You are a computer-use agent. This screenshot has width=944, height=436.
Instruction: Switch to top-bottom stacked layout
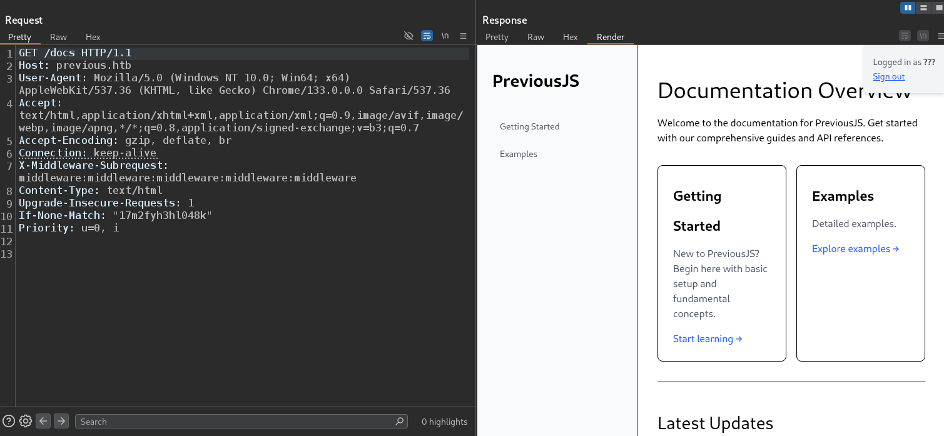pyautogui.click(x=923, y=8)
